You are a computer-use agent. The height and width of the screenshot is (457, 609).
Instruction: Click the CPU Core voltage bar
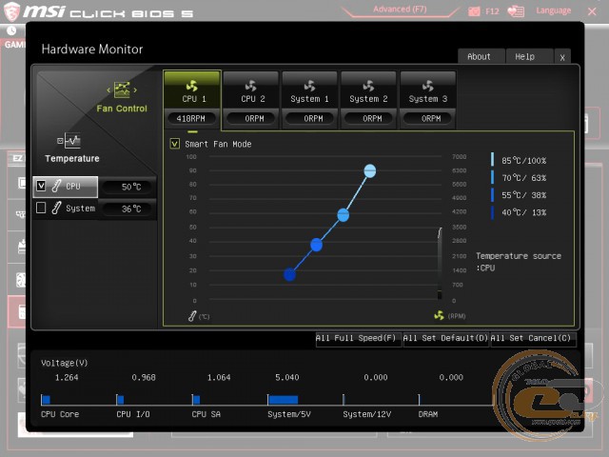pos(46,400)
